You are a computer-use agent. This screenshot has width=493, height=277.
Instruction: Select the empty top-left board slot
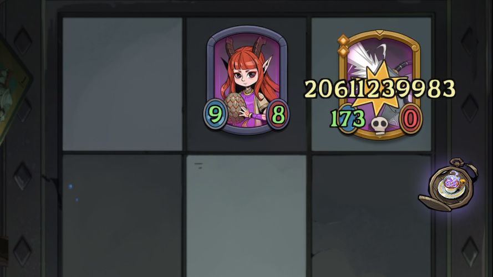123,84
